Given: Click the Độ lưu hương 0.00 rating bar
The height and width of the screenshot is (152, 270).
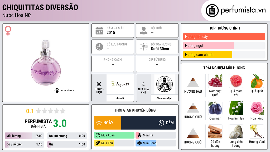Looking at the screenshot, I should point(67,136).
